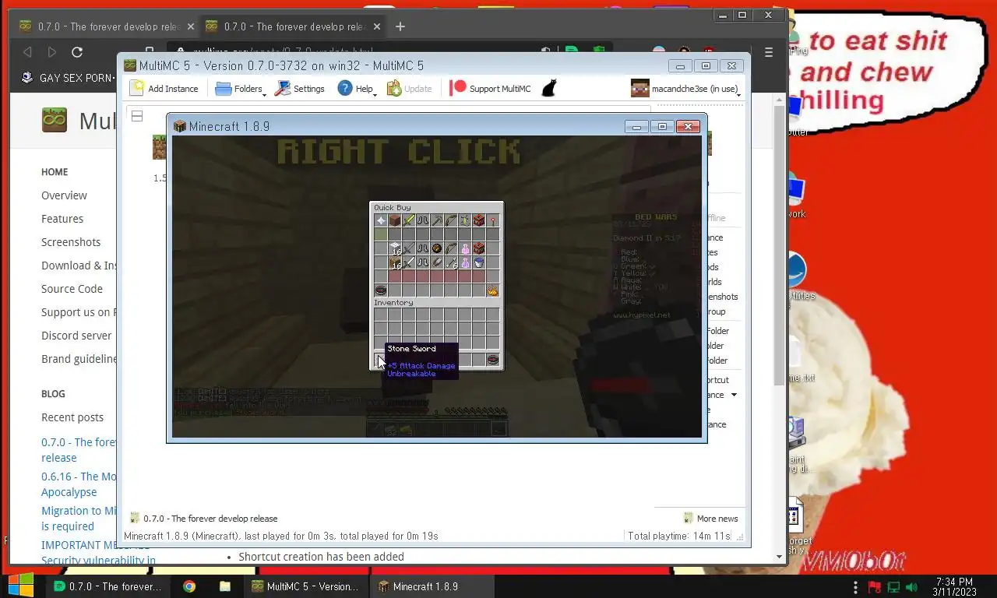This screenshot has width=997, height=598.
Task: Open the Windows Start menu
Action: 21,586
